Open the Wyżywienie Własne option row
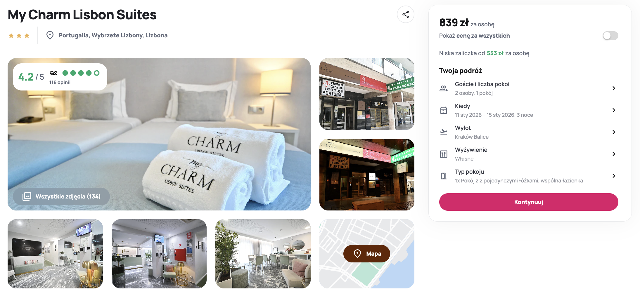This screenshot has height=296, width=640. [529, 154]
